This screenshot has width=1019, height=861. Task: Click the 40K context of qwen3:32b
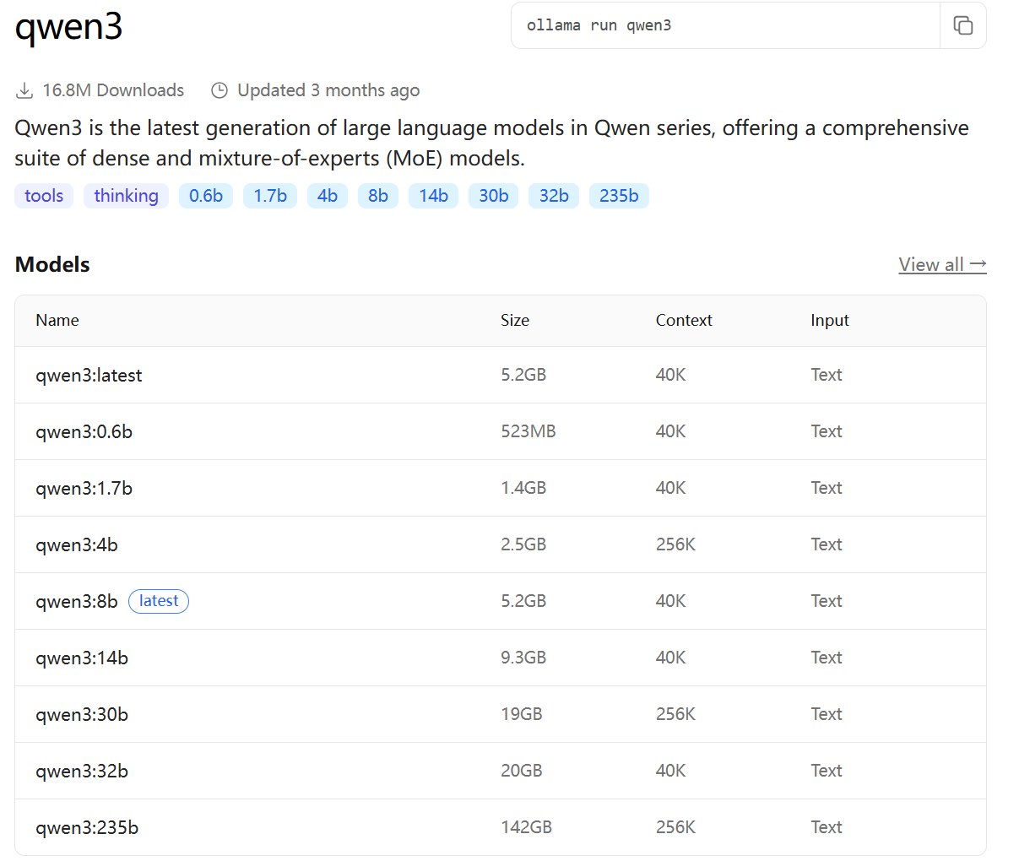[x=671, y=771]
